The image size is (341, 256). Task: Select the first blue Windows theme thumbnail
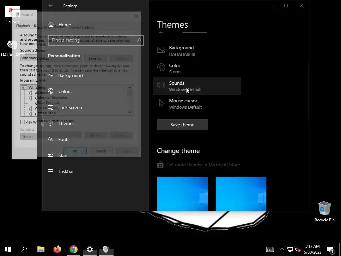182,194
